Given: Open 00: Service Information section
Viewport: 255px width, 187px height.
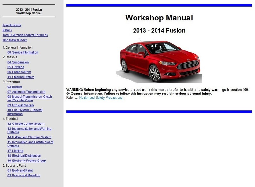Looking at the screenshot, I should point(23,52).
